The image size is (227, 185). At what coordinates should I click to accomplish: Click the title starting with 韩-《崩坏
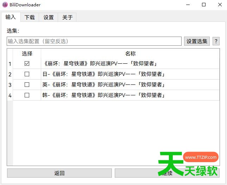click(104, 95)
